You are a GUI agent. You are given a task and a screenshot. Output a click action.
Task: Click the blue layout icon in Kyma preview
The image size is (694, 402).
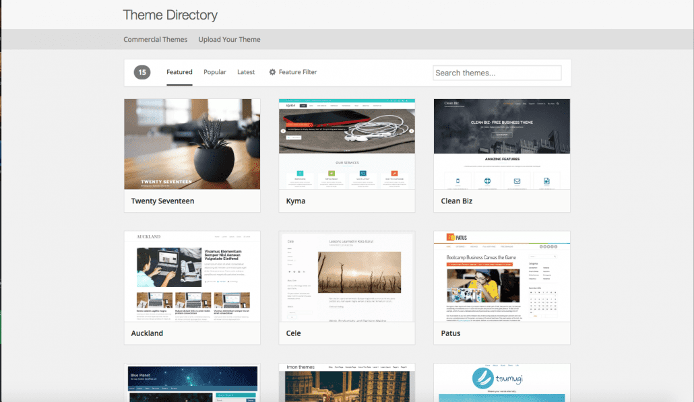pos(362,174)
